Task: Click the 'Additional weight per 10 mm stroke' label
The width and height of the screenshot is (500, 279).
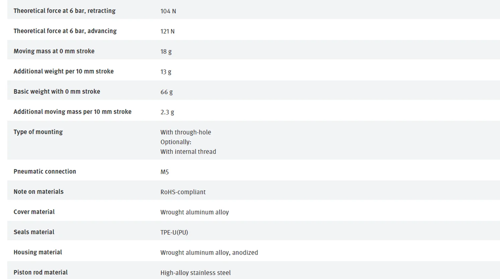Action: point(64,71)
